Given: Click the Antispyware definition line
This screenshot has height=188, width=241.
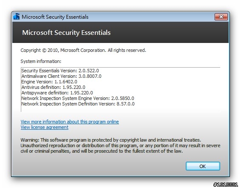Looking at the screenshot, I should click(x=57, y=93).
